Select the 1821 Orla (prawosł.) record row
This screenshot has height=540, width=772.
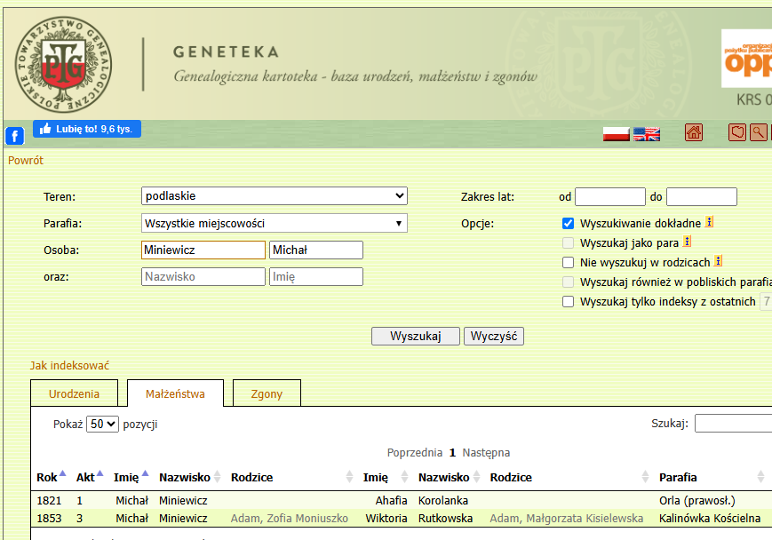402,501
